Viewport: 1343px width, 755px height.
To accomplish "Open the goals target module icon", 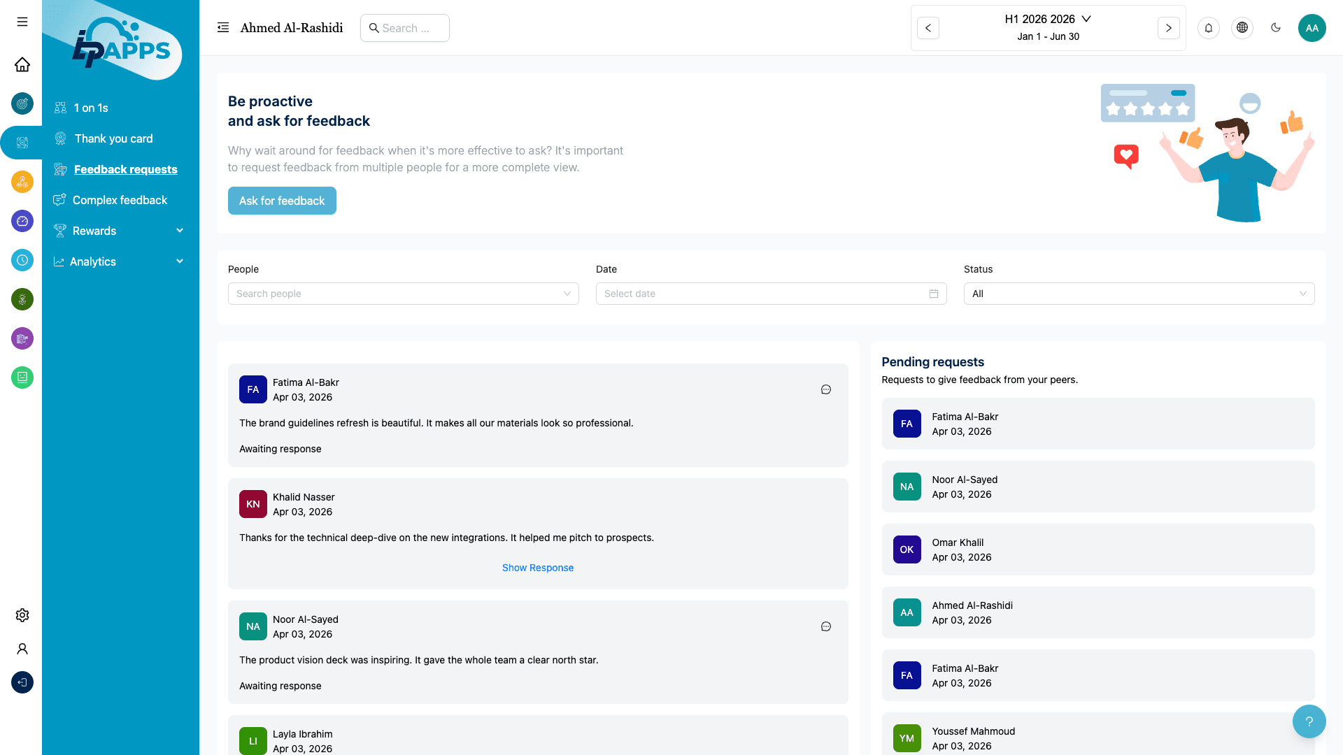I will (x=22, y=103).
